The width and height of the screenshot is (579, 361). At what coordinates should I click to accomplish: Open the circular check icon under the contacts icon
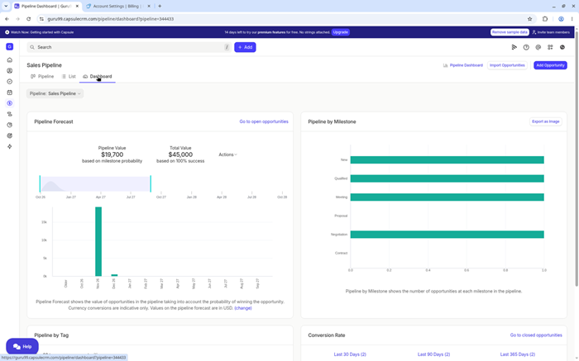pyautogui.click(x=10, y=82)
